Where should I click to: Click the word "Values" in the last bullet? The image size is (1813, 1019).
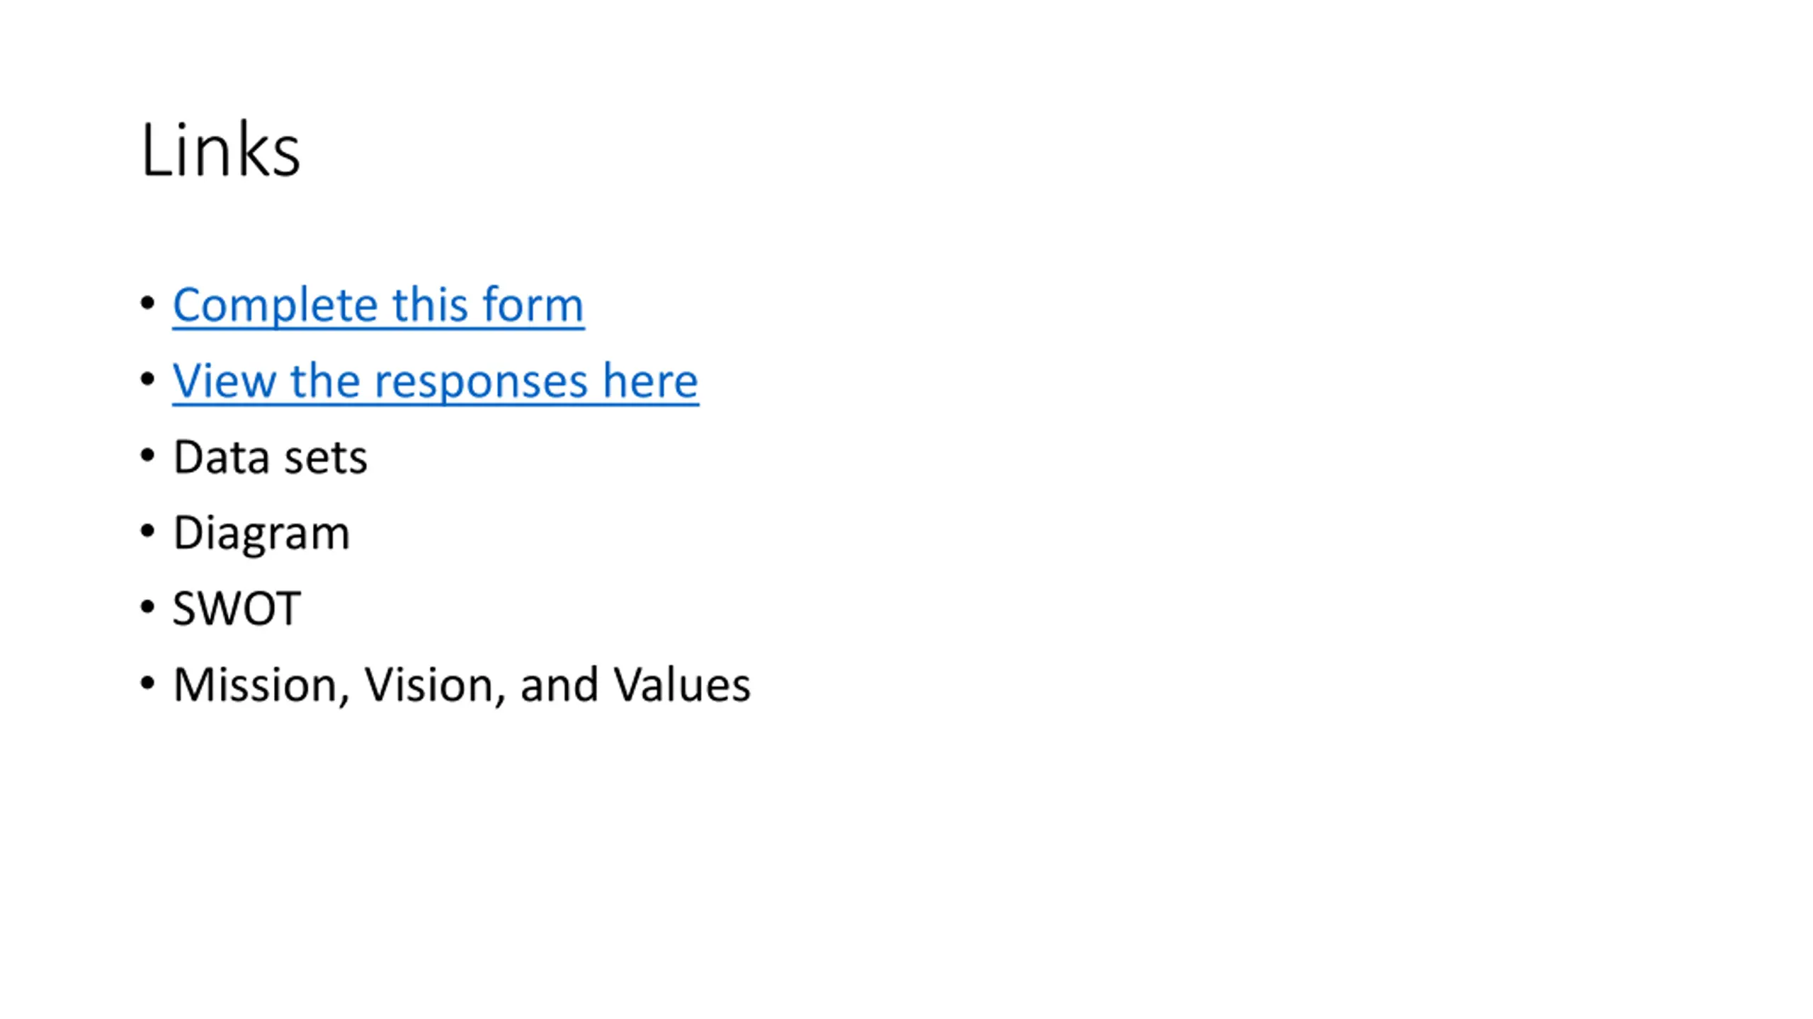681,684
